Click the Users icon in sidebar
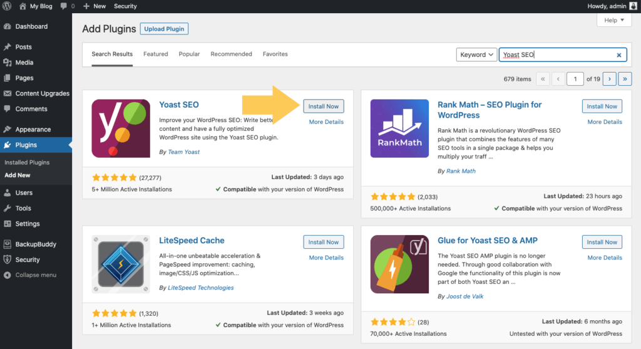The image size is (641, 349). [x=8, y=193]
